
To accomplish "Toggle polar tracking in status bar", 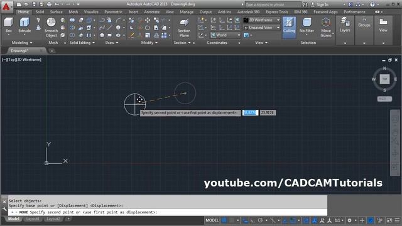I will coord(260,220).
